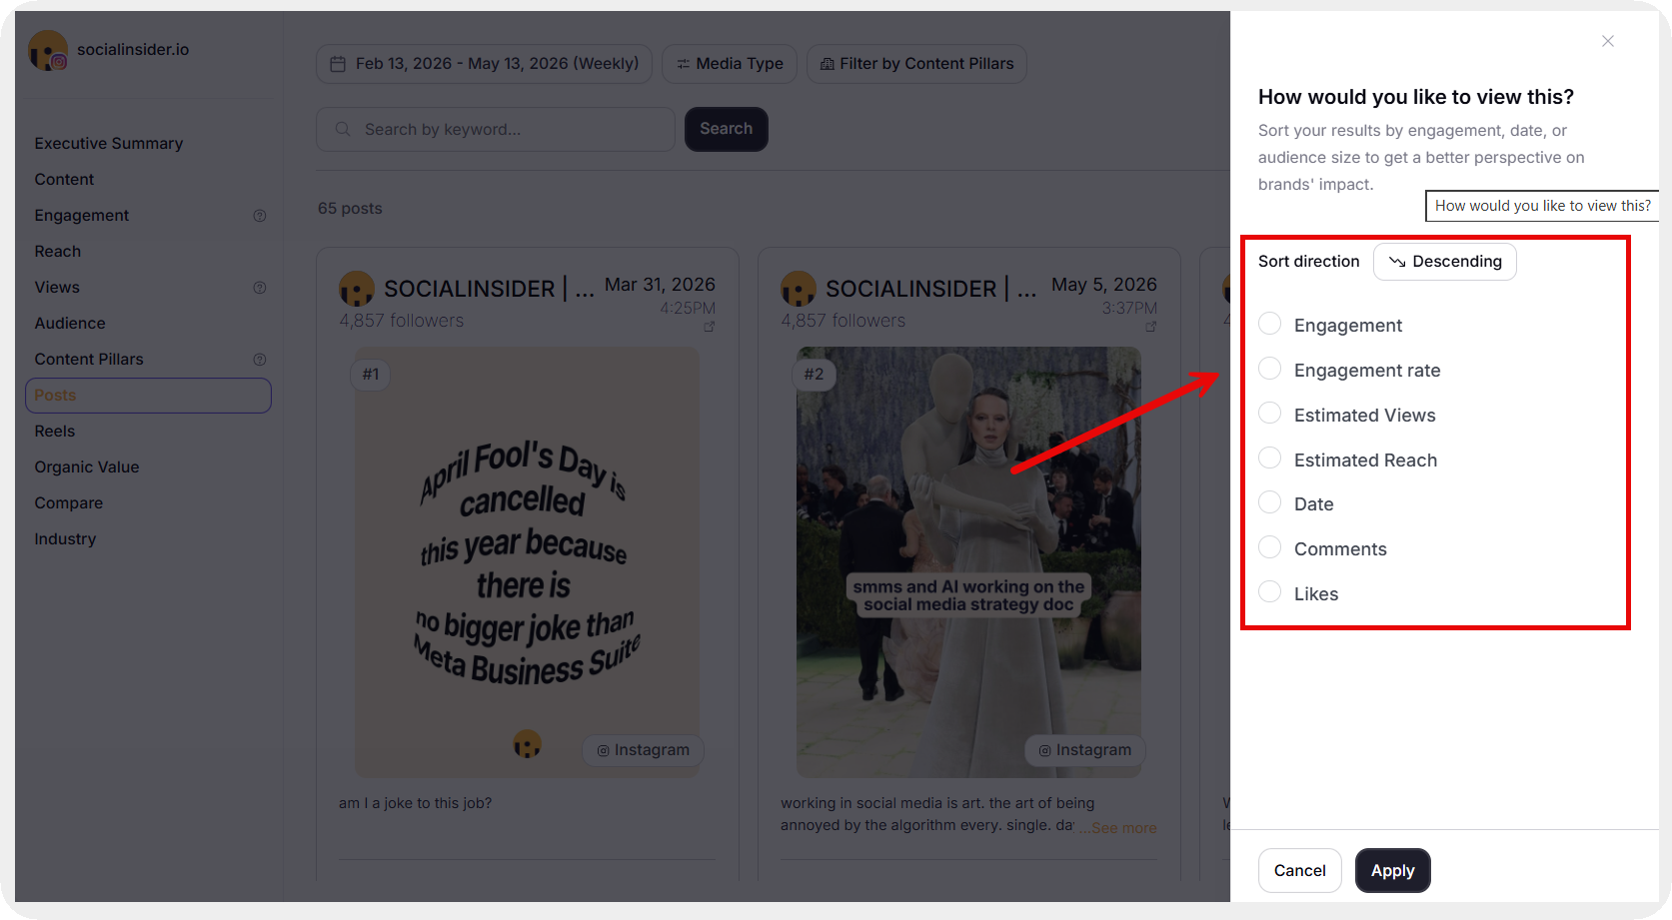This screenshot has height=920, width=1672.
Task: Click the magnifier icon in search box
Action: pyautogui.click(x=343, y=130)
